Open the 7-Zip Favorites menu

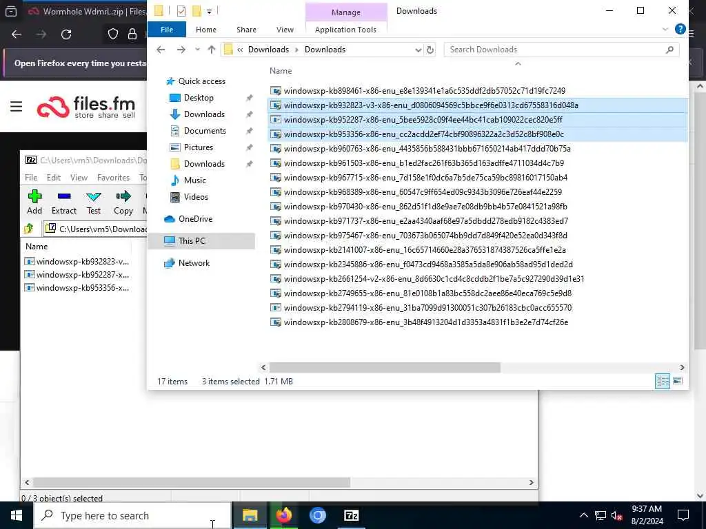(x=113, y=177)
